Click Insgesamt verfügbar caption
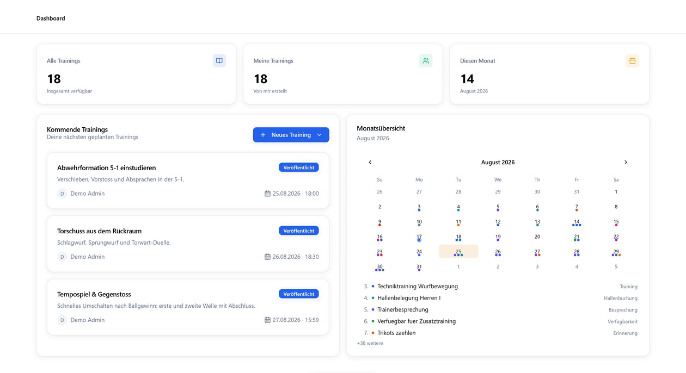Screen dimensions: 686x373 70,91
